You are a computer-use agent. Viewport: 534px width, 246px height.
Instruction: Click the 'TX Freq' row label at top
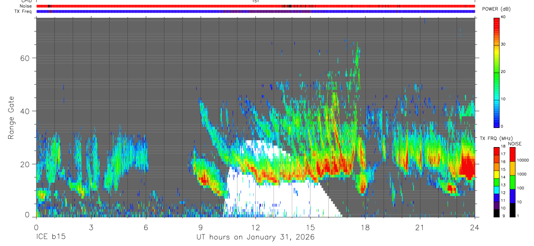[23, 11]
